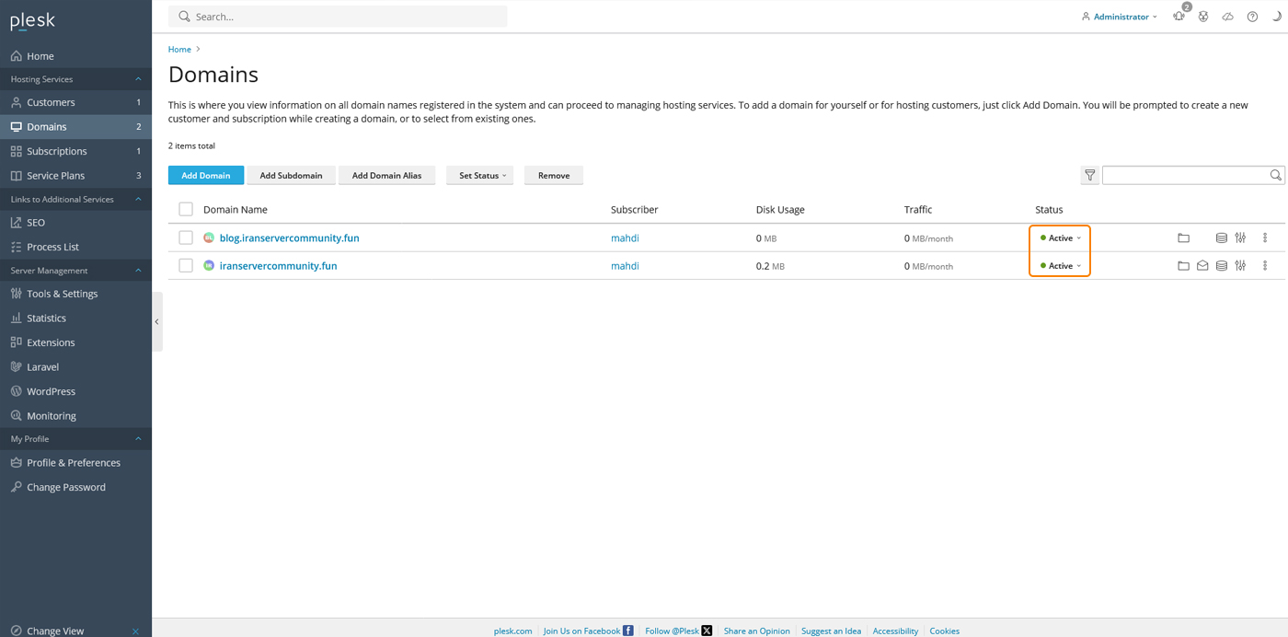Click the Add Domain button
The height and width of the screenshot is (637, 1288).
click(x=206, y=175)
